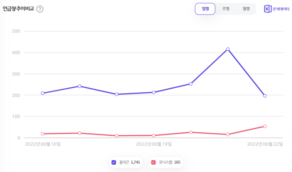Click the first purple data point on June 16
This screenshot has height=172, width=292.
click(43, 93)
